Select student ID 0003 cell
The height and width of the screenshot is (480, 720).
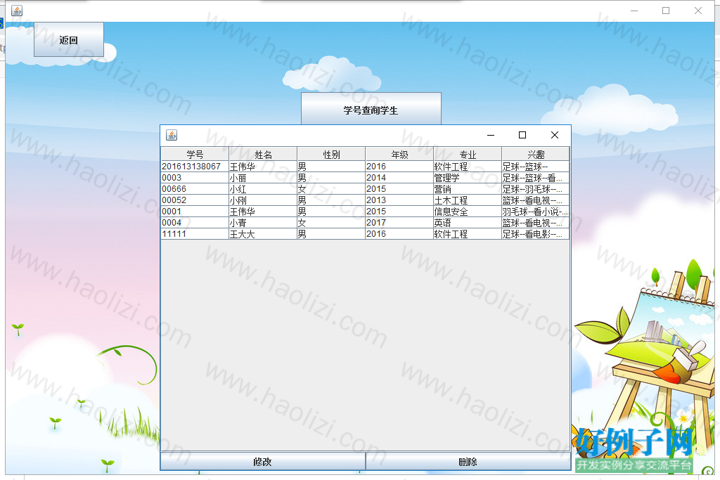click(x=195, y=178)
